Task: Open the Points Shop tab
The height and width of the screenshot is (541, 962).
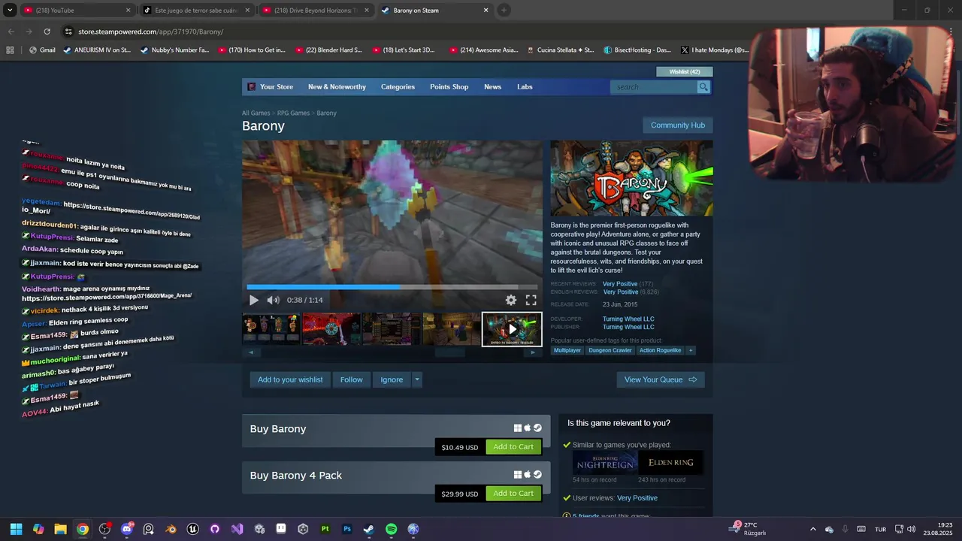Action: [449, 87]
